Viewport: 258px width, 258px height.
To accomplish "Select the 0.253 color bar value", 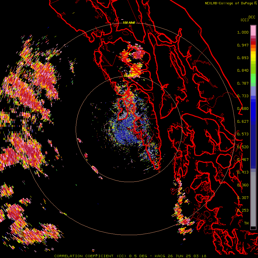I will click(243, 210).
